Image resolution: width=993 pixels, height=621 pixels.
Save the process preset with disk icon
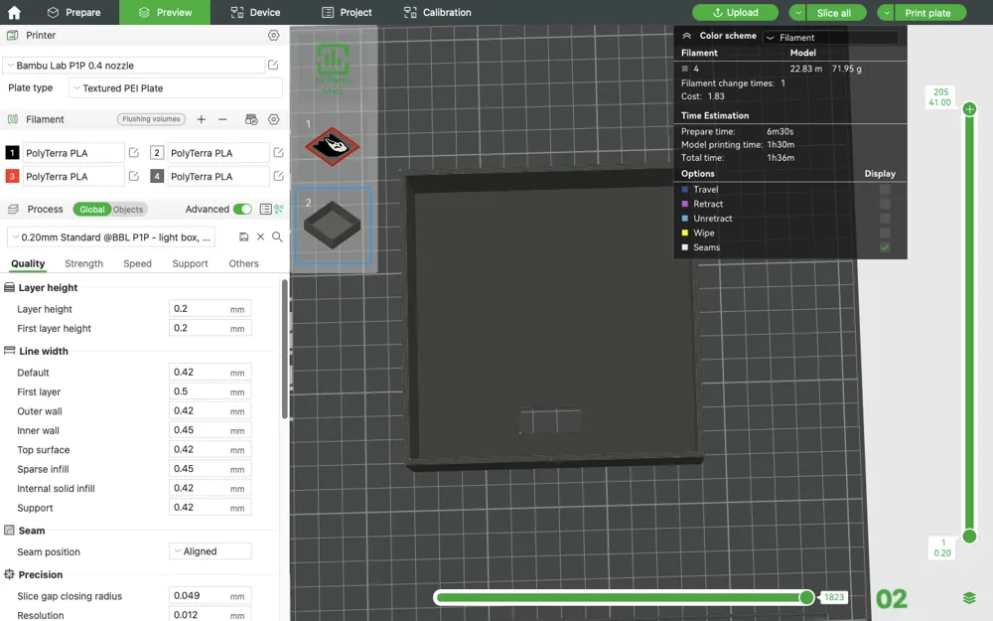click(244, 237)
